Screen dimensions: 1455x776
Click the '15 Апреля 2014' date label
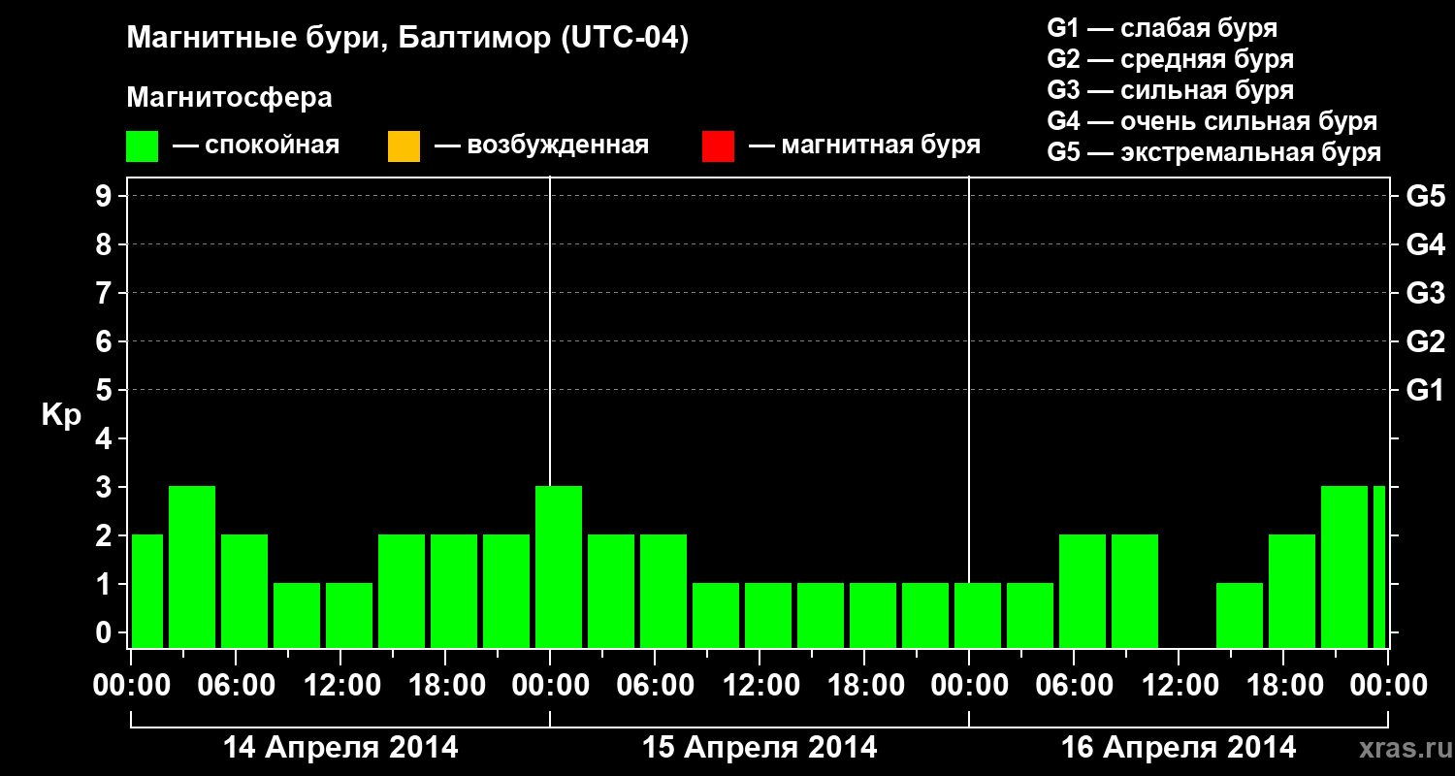tap(760, 747)
